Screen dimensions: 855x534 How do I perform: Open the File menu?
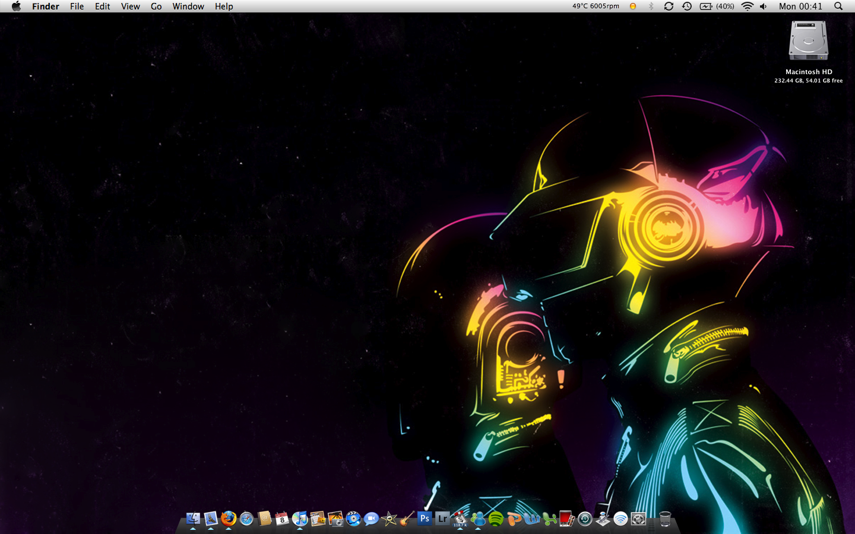77,6
